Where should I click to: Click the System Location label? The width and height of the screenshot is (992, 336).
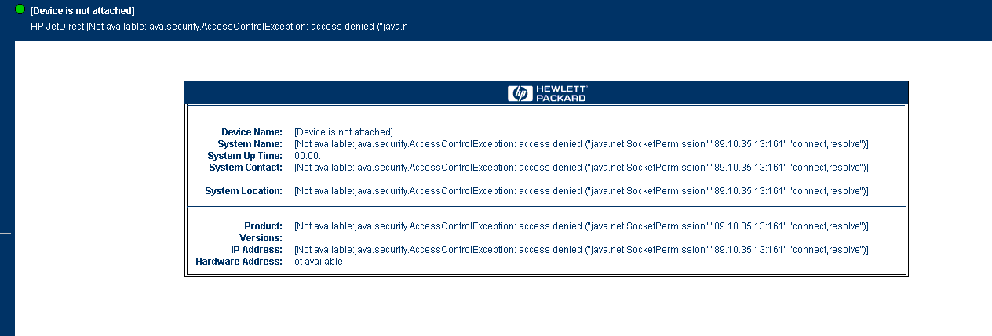(244, 191)
